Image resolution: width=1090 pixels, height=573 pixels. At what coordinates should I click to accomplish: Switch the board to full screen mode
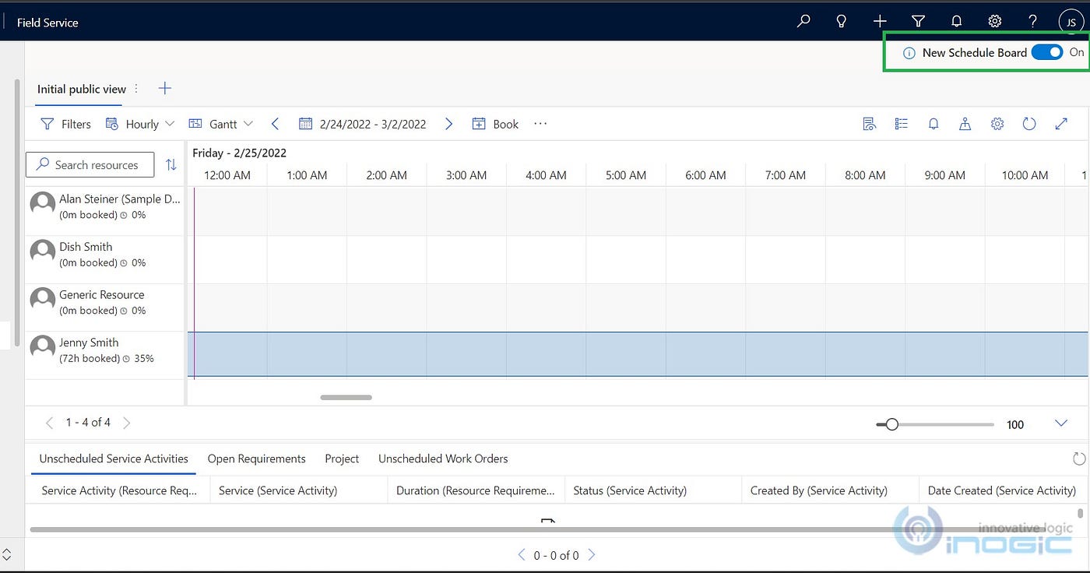[1061, 124]
